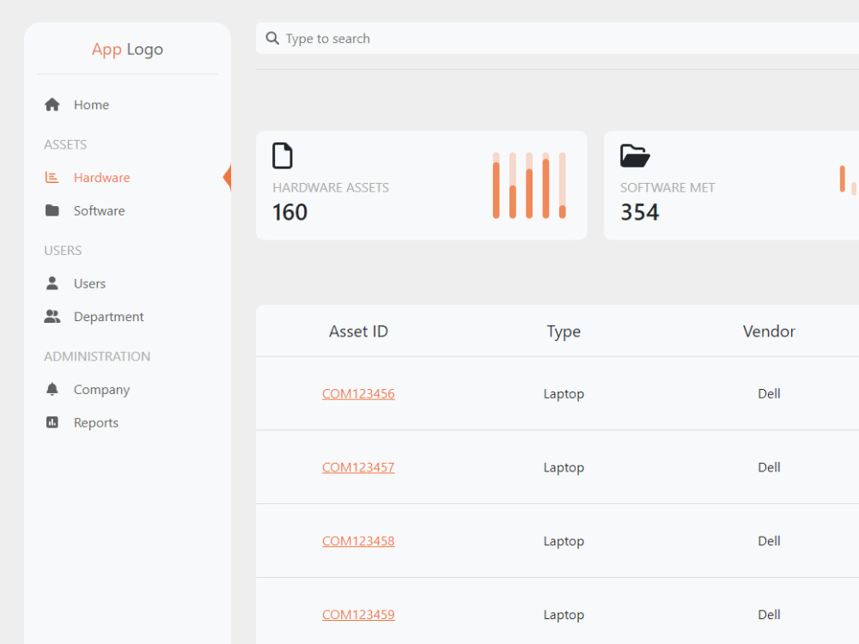Click Dell cell in COM123457 row

coord(769,467)
